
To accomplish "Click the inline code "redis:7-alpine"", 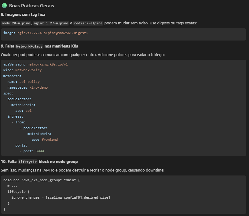I will click(88, 23).
